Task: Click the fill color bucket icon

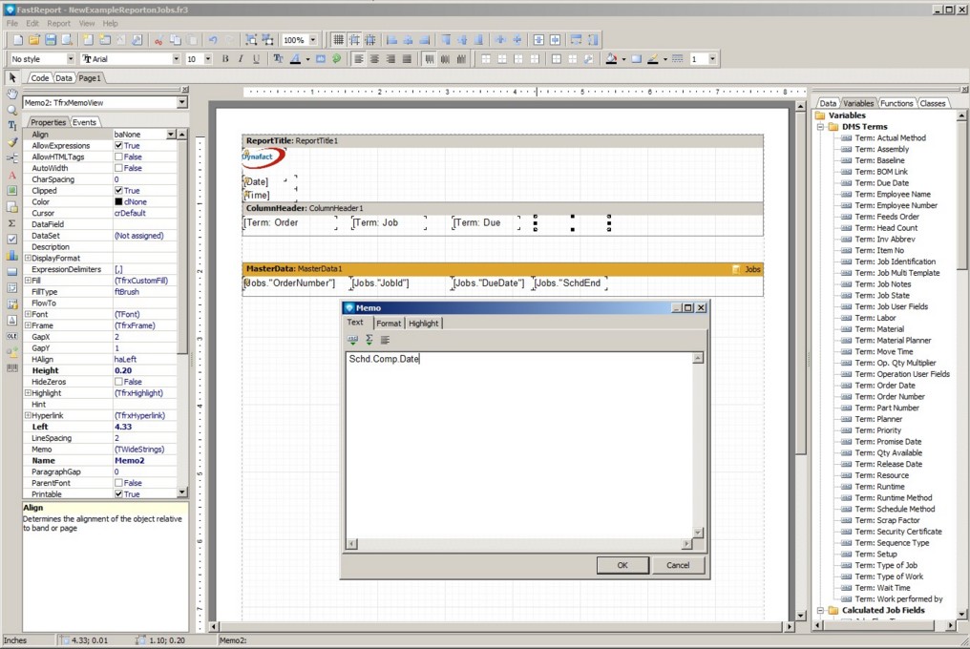Action: point(611,59)
